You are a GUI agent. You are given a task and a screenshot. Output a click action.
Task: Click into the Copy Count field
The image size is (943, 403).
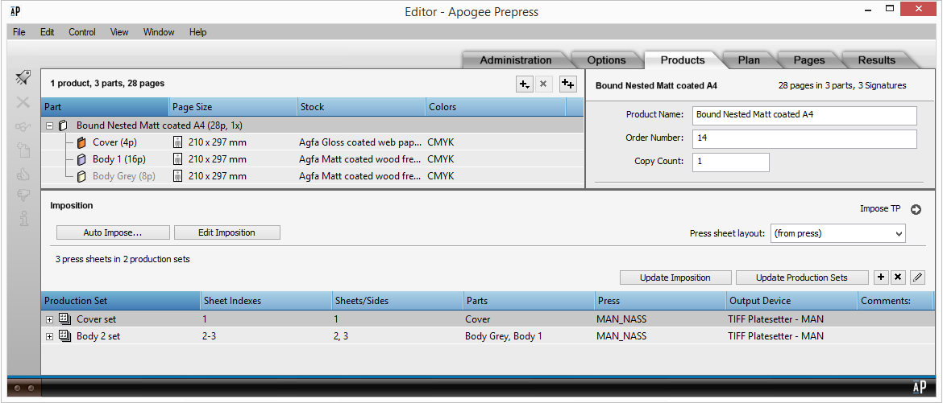click(731, 162)
